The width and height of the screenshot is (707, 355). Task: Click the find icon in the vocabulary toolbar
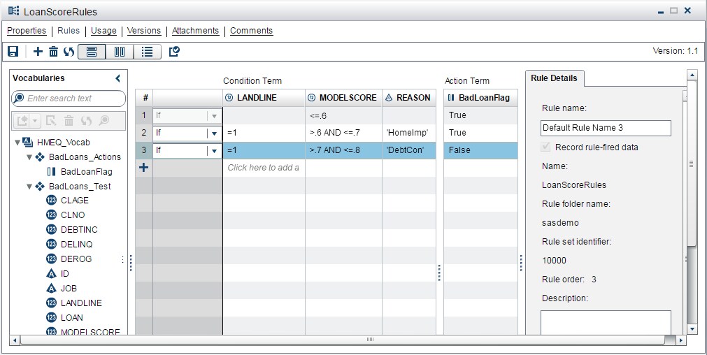104,120
